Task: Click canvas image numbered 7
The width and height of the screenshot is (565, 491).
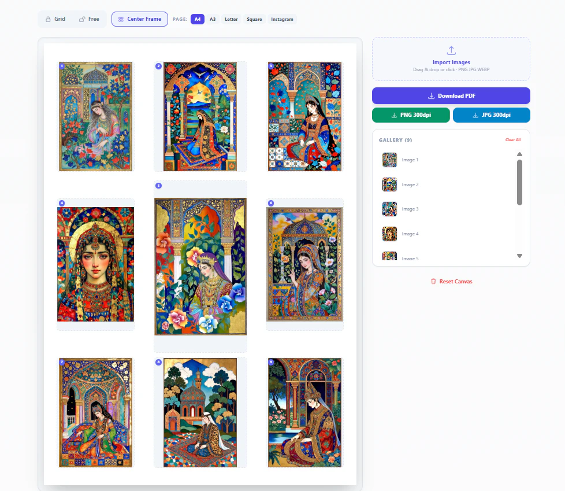Action: click(95, 413)
